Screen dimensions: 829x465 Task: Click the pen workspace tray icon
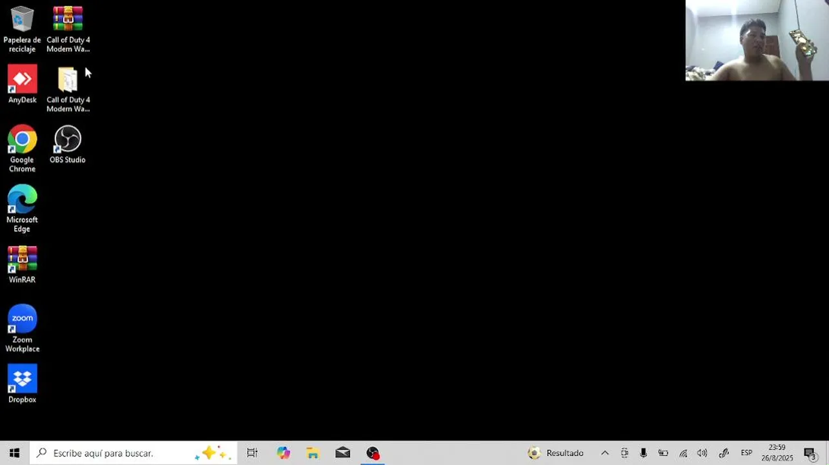[x=724, y=453]
